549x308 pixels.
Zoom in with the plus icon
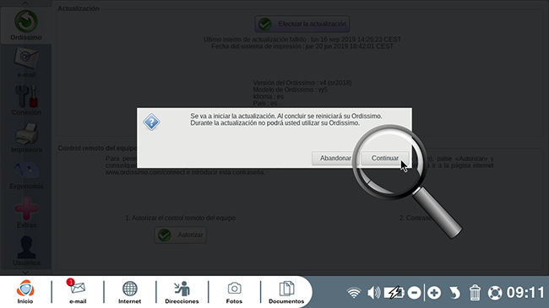point(434,293)
